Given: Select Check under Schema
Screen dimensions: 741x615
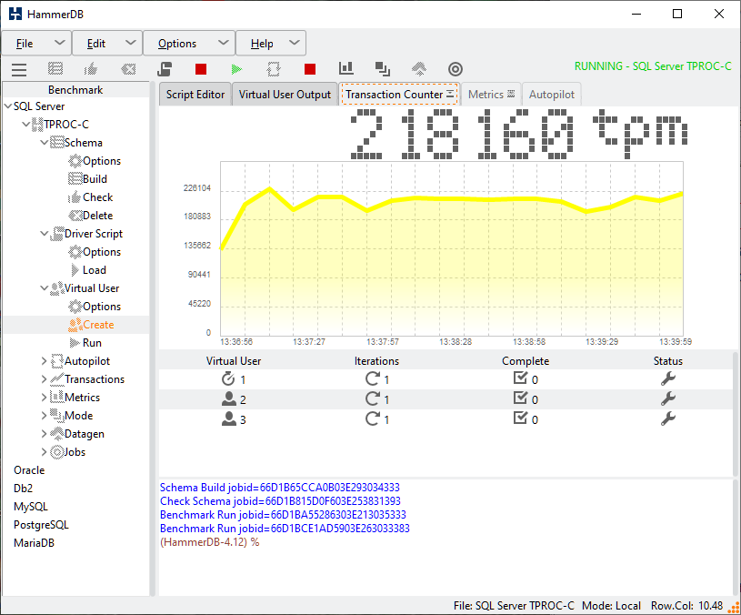Looking at the screenshot, I should (97, 197).
